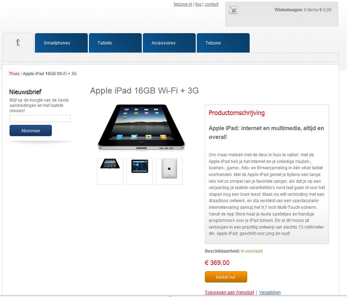Open the Accessoires tab
The image size is (347, 297).
169,43
